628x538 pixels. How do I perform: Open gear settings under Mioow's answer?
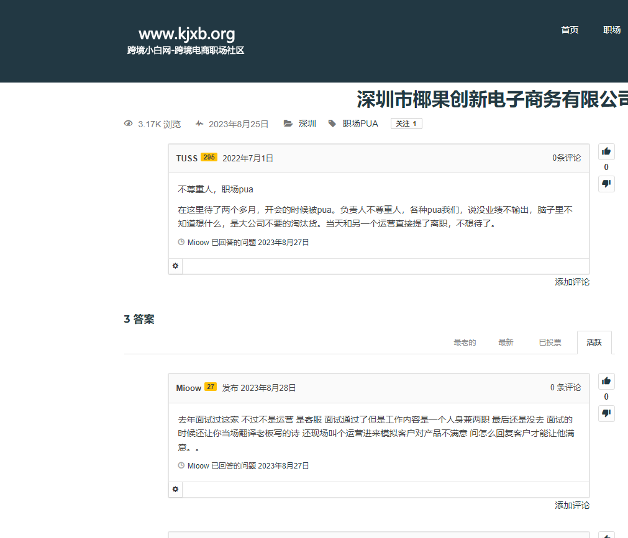coord(176,490)
